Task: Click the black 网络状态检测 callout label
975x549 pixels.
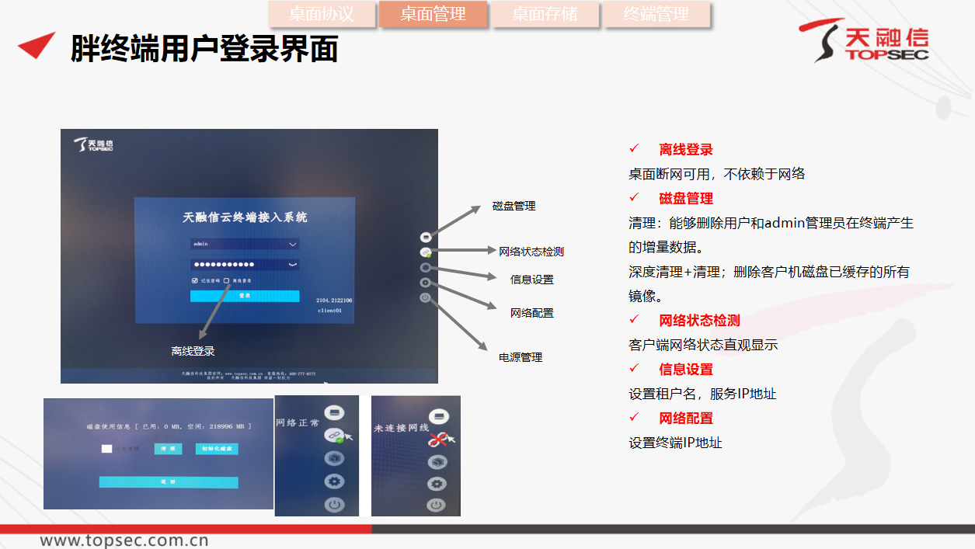Action: [531, 251]
